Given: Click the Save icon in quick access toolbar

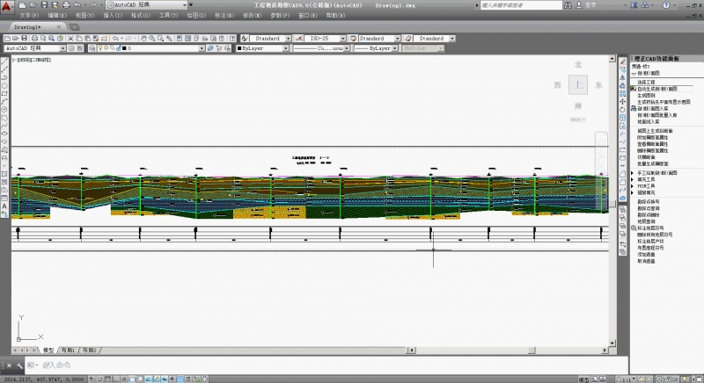Looking at the screenshot, I should pyautogui.click(x=46, y=5).
